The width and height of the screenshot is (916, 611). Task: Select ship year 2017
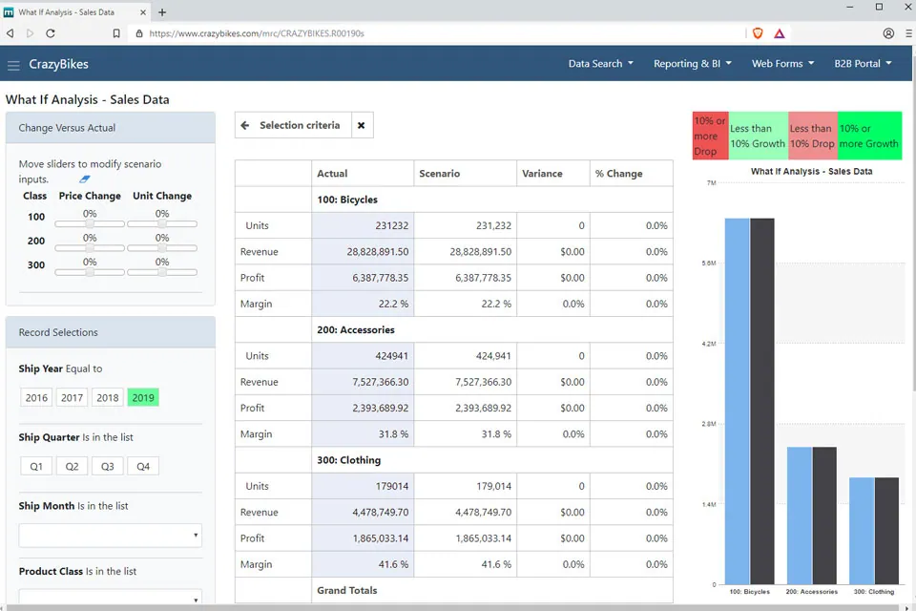(x=72, y=397)
